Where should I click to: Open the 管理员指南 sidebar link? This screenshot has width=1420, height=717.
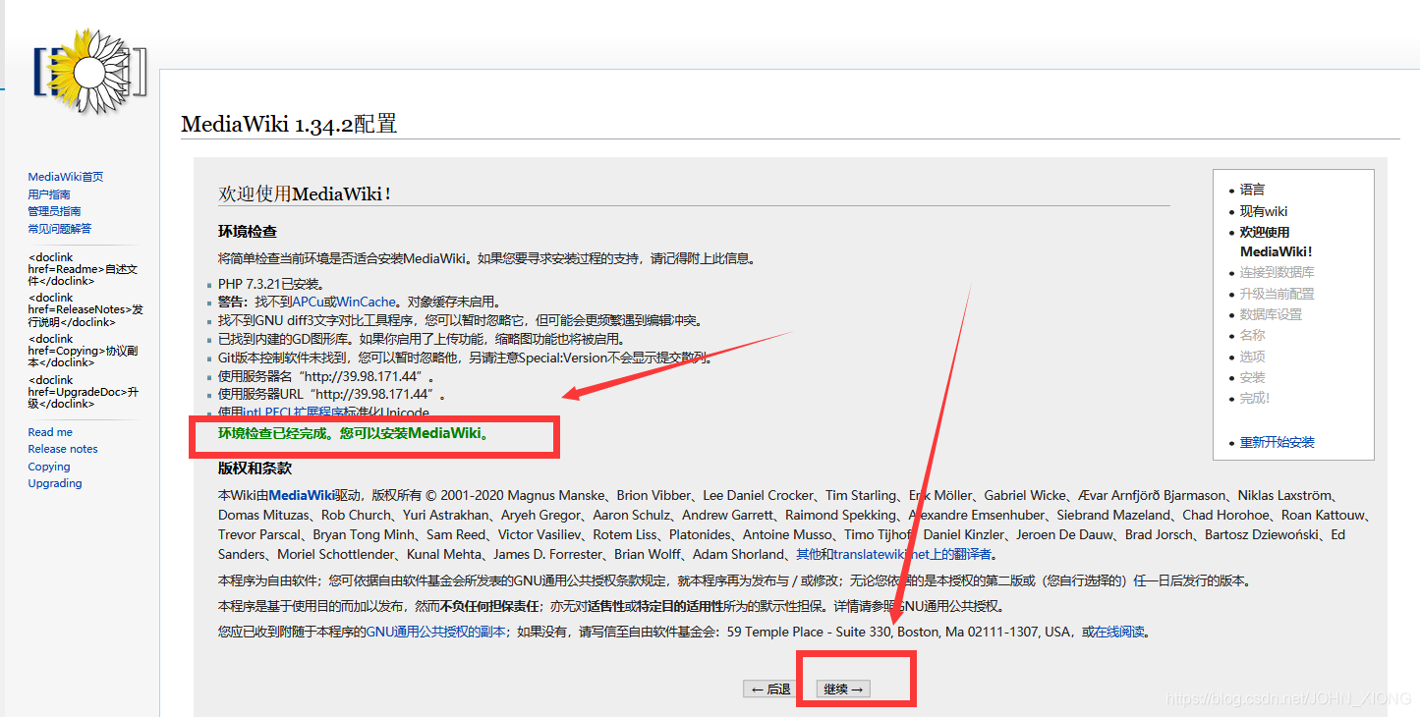pos(55,211)
